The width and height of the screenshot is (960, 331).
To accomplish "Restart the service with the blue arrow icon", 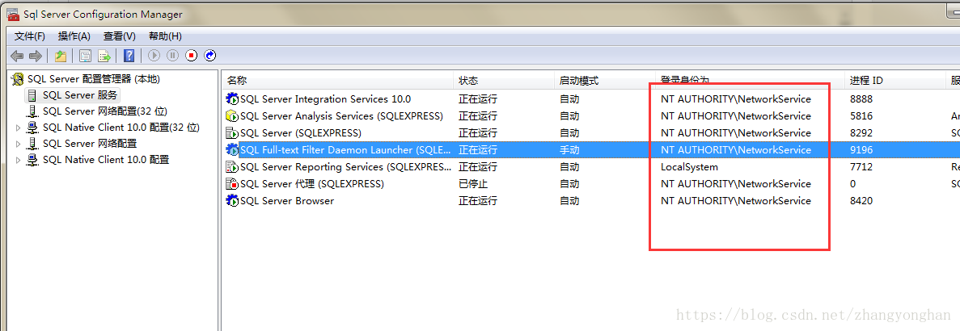I will [210, 57].
